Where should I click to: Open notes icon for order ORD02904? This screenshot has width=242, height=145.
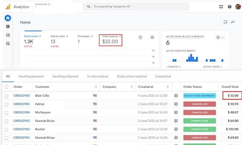(x=176, y=112)
